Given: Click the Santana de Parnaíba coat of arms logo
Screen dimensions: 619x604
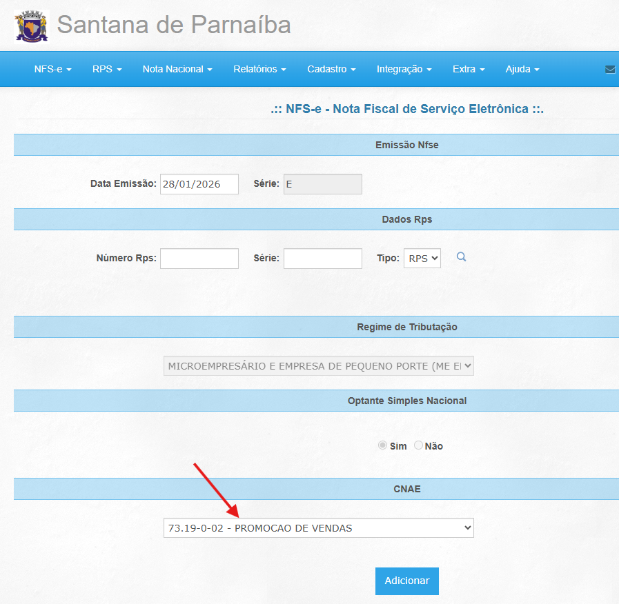Looking at the screenshot, I should 32,26.
